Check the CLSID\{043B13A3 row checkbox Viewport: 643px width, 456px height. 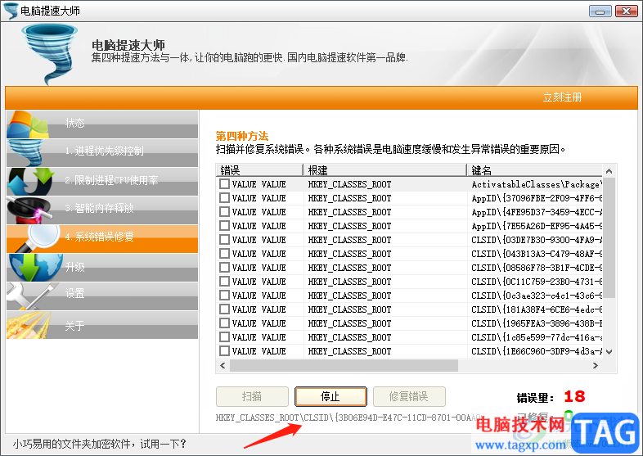coord(224,254)
